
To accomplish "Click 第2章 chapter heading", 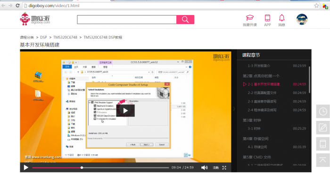I will [261, 76].
